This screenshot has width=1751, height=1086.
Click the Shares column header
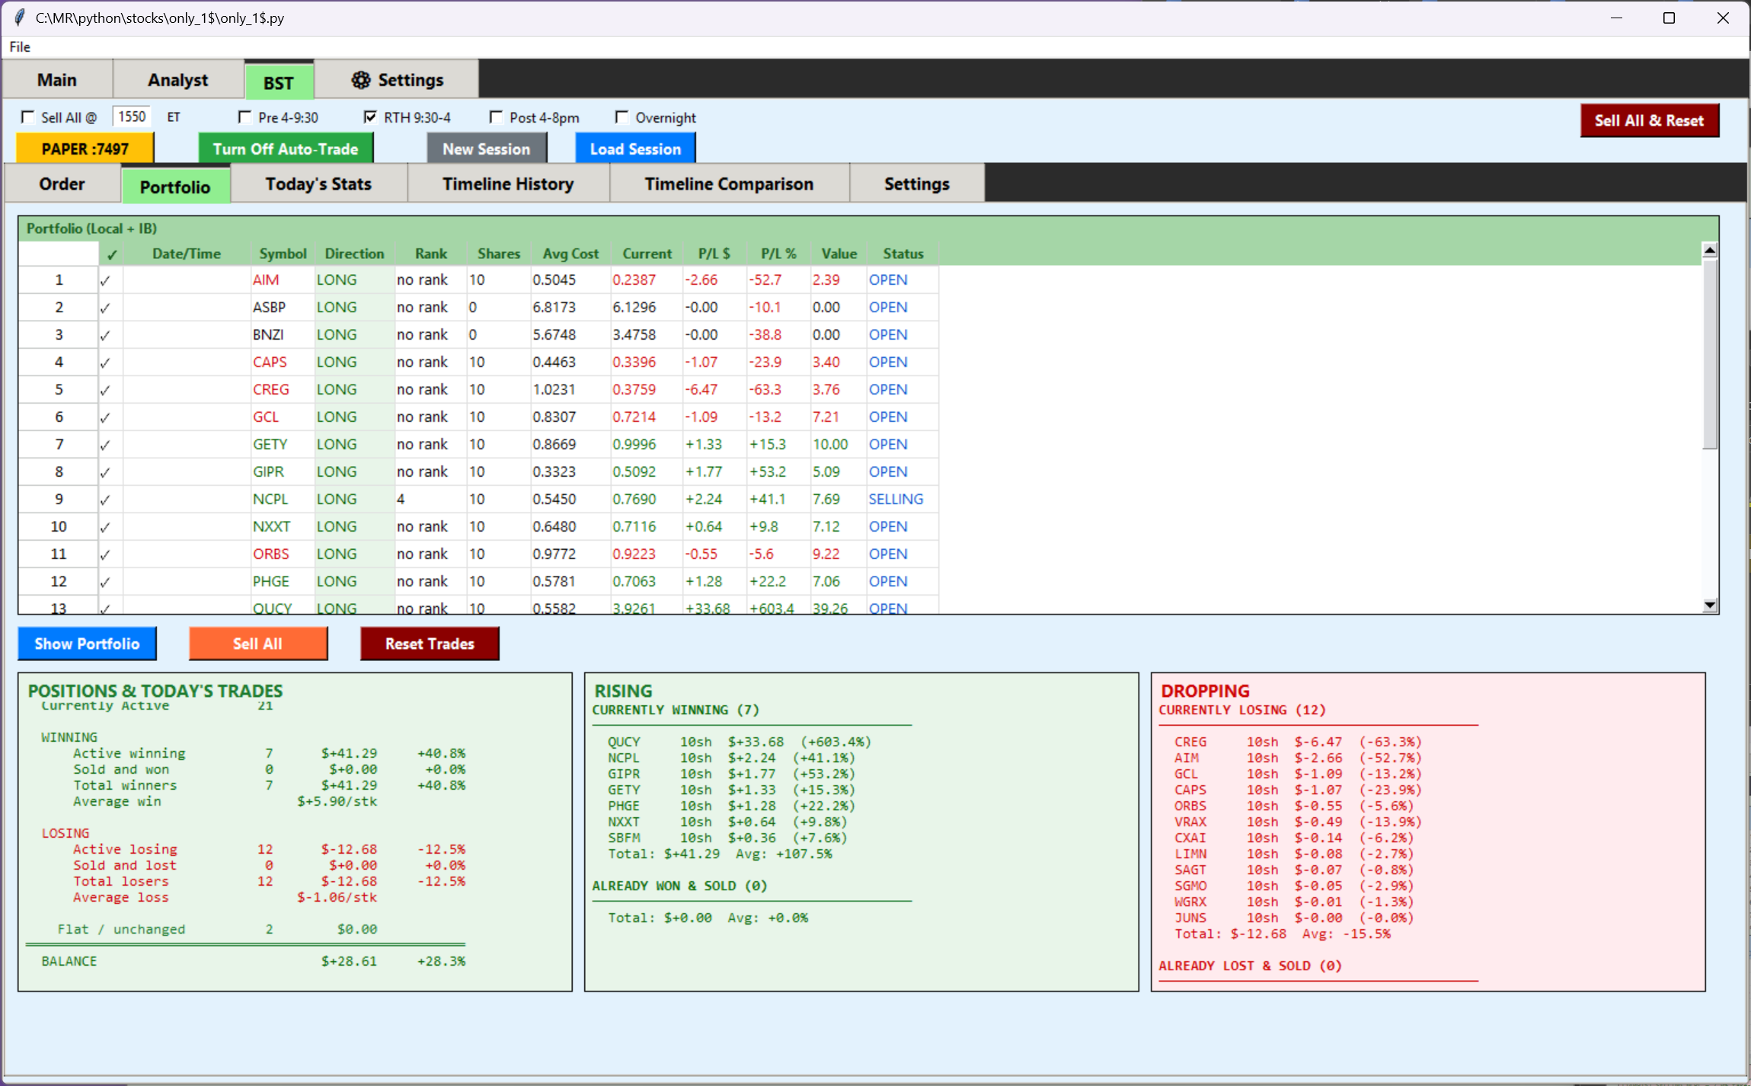point(499,254)
